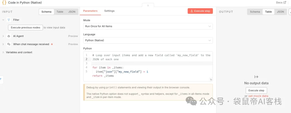
Task: Click the Code node curly braces icon
Action: click(x=4, y=2)
